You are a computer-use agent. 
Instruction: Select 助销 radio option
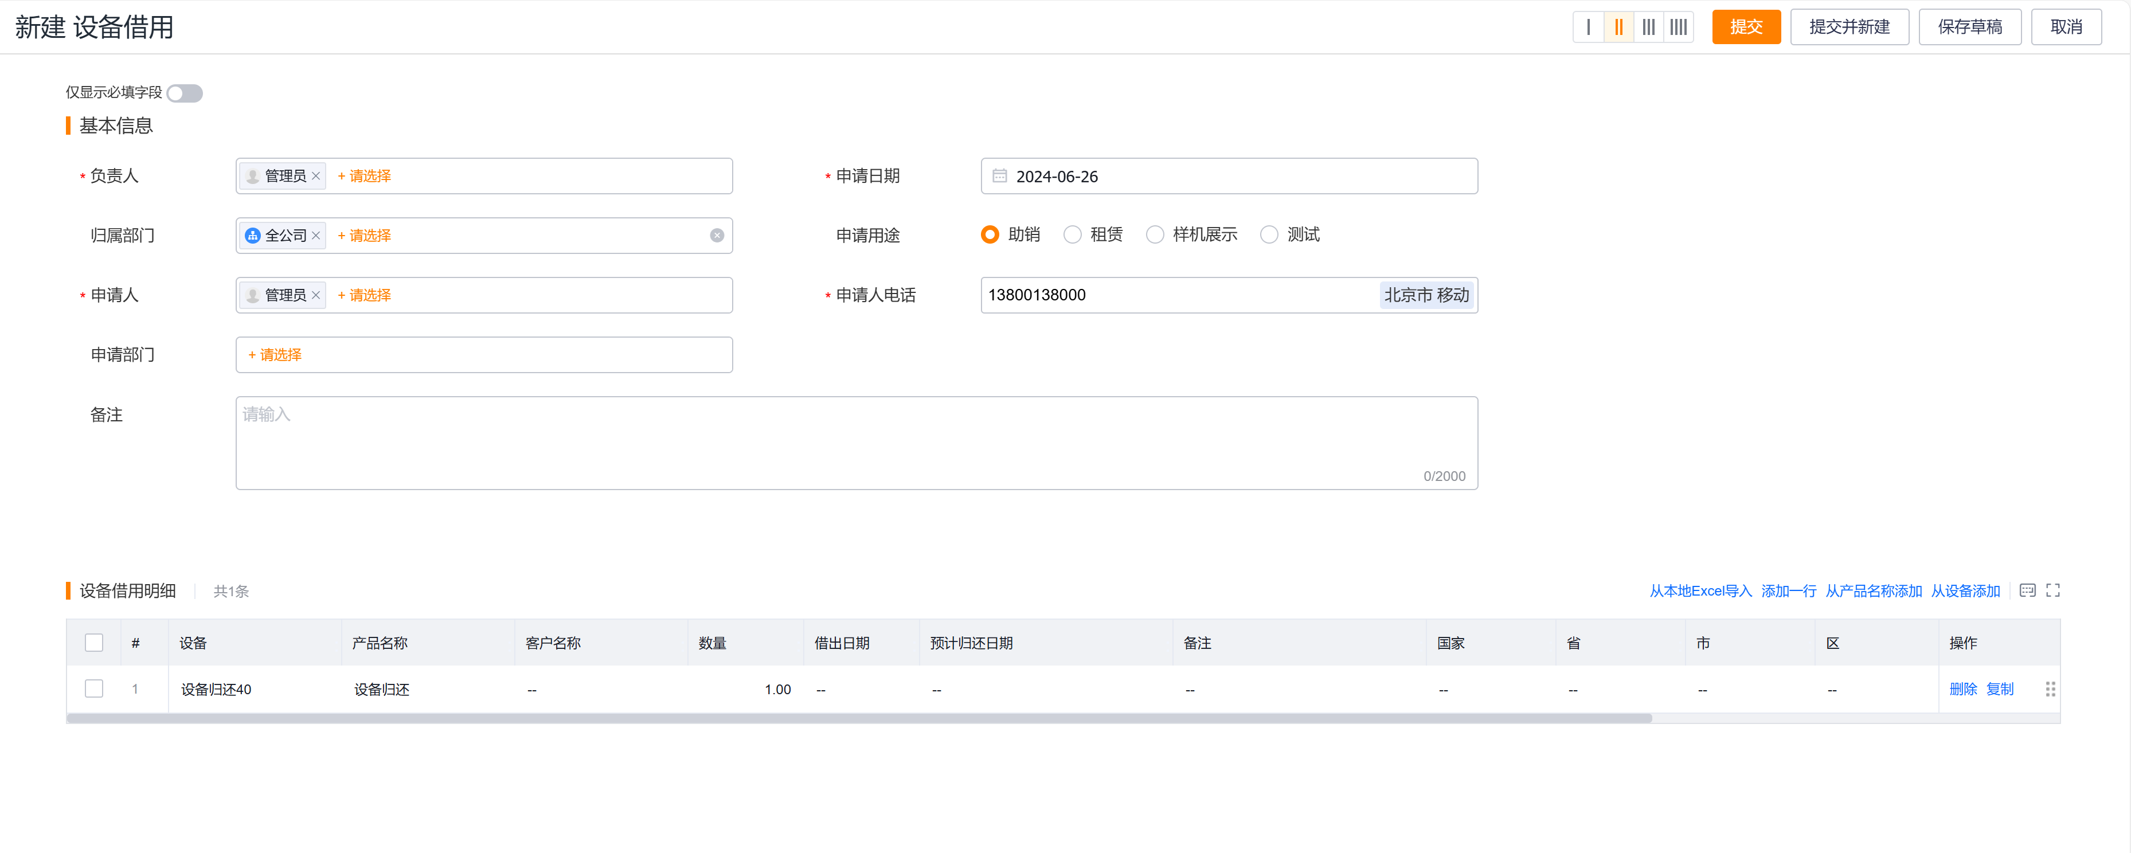click(990, 235)
